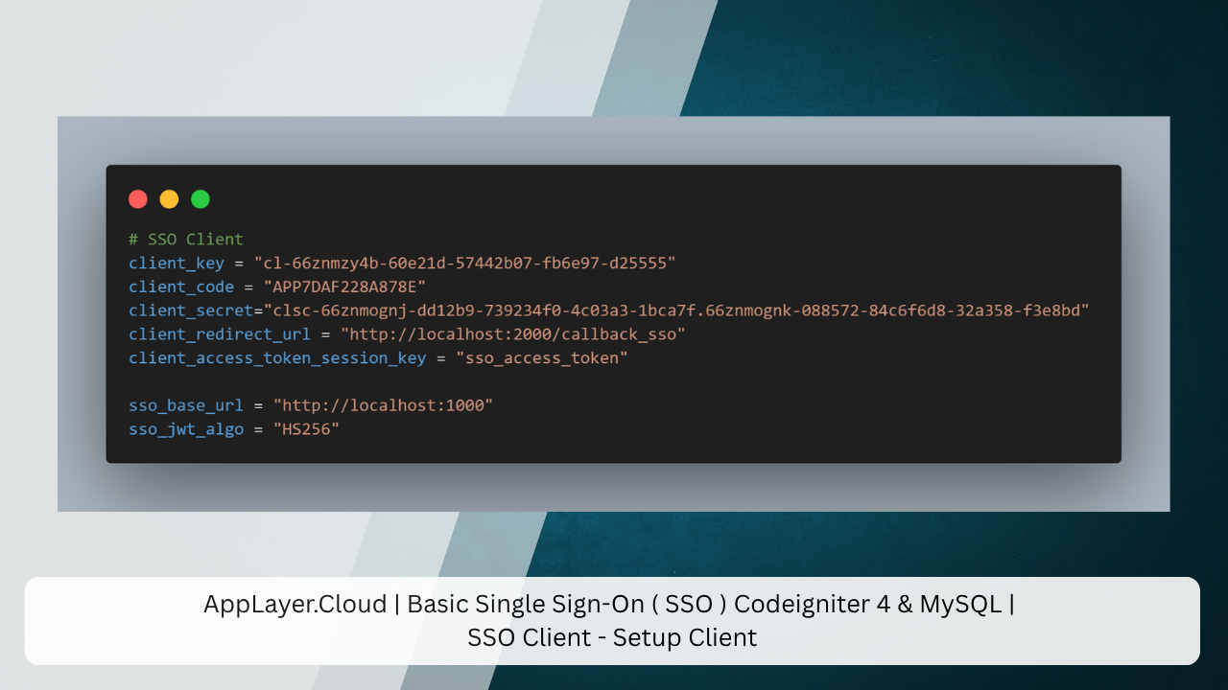Select the sso_base_url variable name
Viewport: 1228px width, 690px height.
click(186, 405)
